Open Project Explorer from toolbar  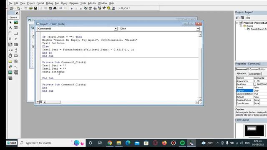[86, 8]
